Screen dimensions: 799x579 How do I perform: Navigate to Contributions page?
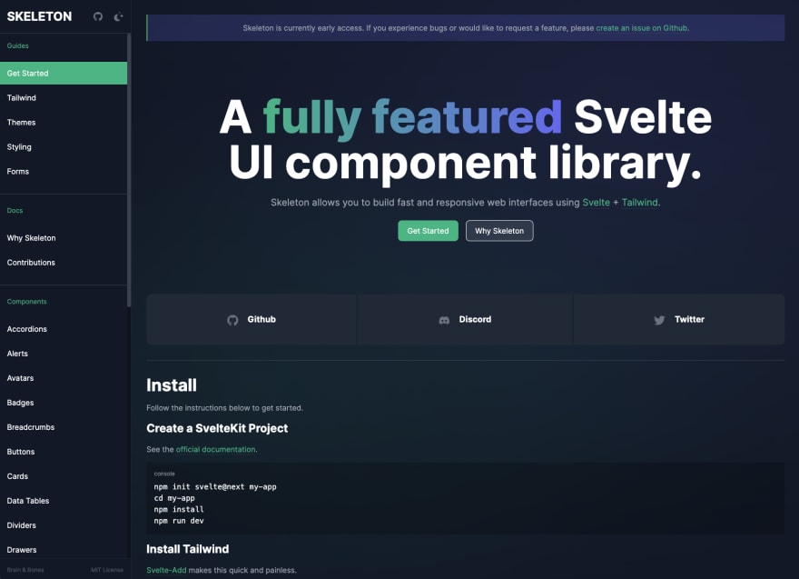coord(31,262)
